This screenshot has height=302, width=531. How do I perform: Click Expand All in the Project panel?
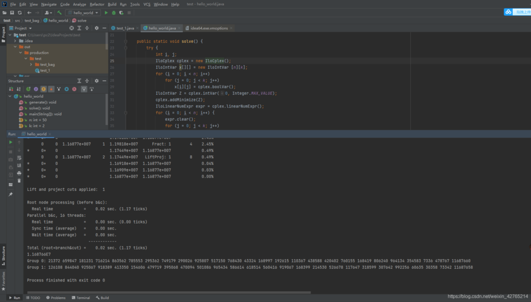pyautogui.click(x=79, y=28)
